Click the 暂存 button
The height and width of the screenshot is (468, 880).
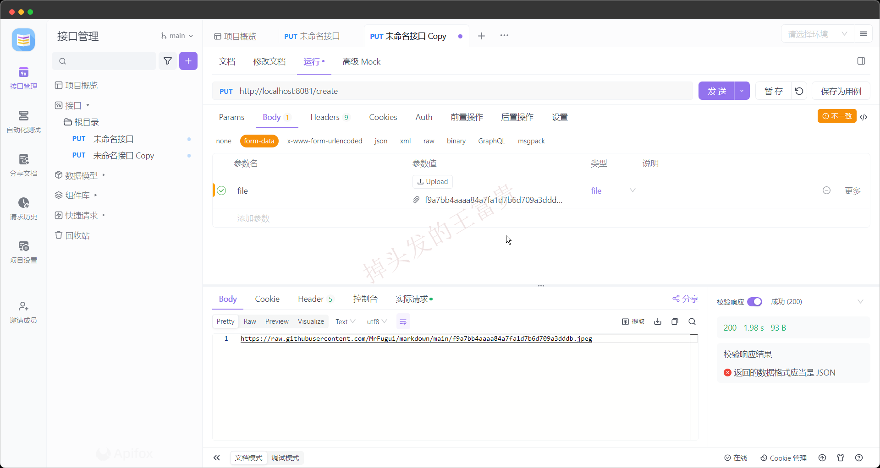(774, 91)
